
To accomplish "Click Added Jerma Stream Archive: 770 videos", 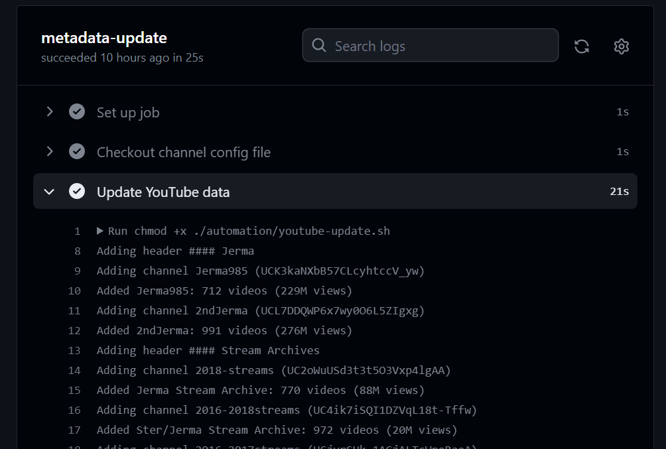I will [261, 391].
